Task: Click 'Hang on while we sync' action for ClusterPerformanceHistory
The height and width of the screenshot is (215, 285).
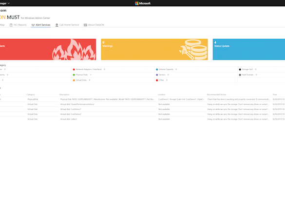Action: click(238, 104)
